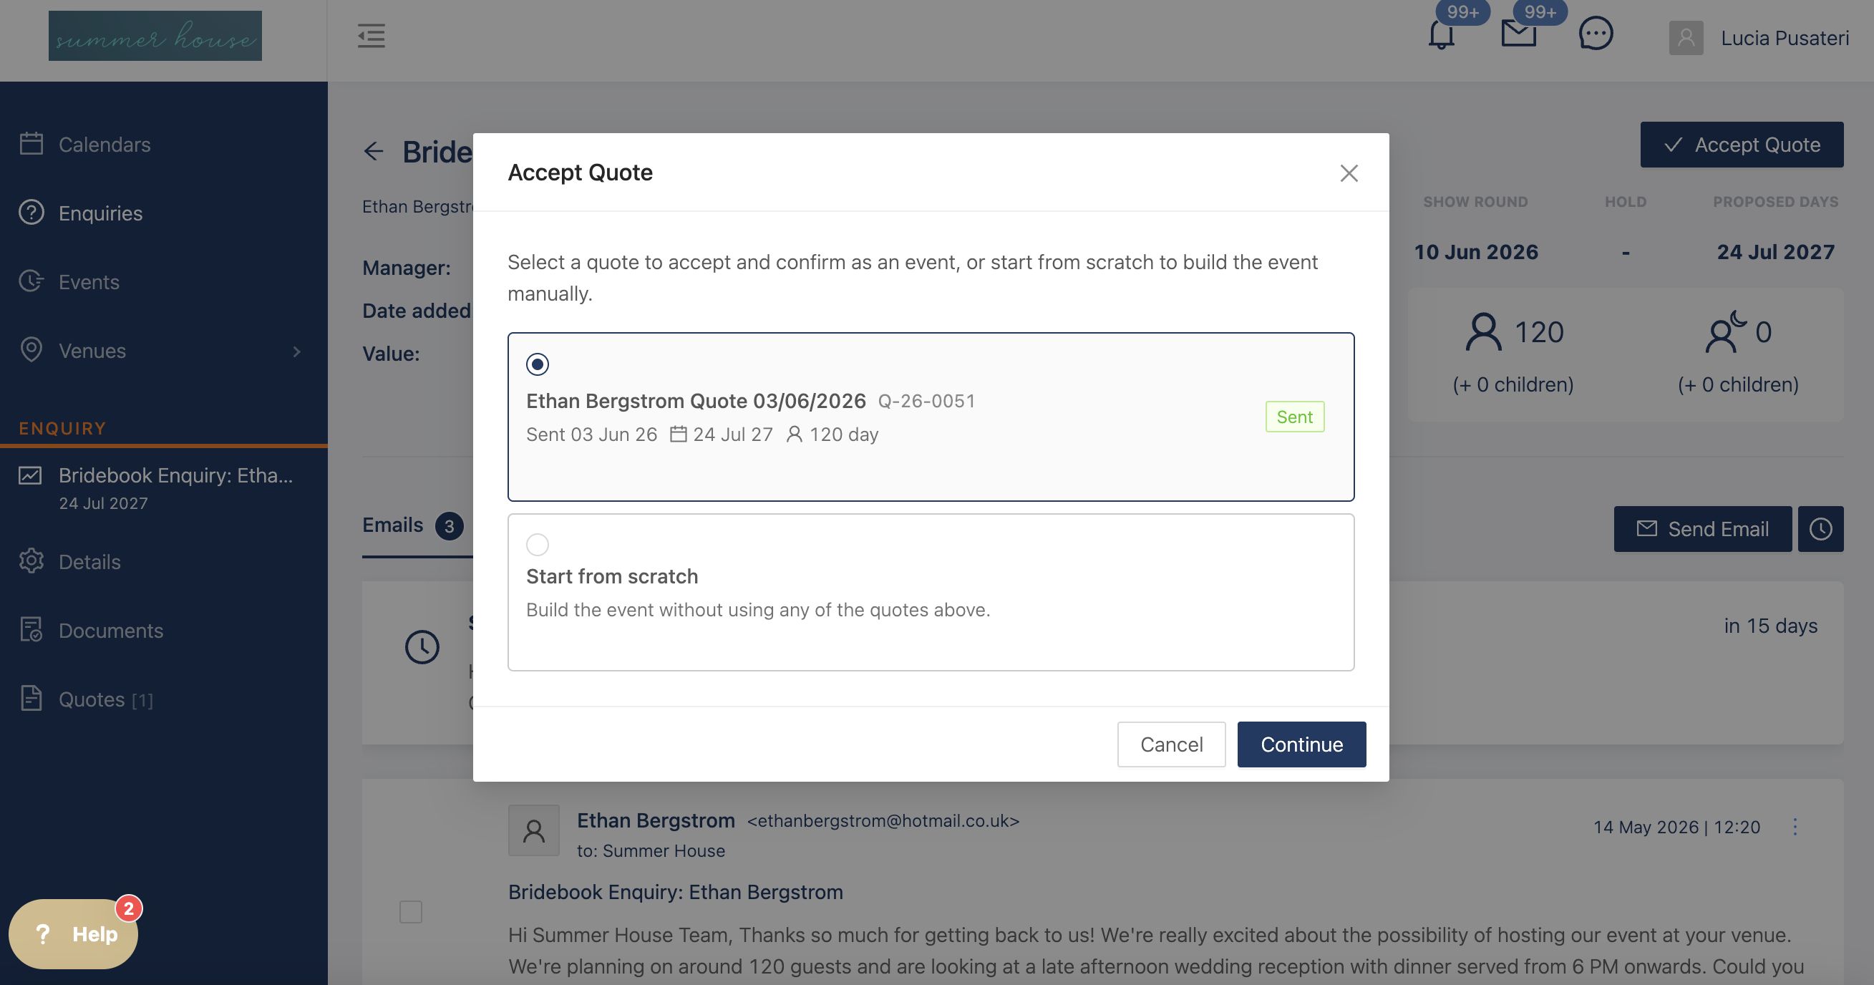Click the back arrow beside the enquiry title
This screenshot has width=1874, height=985.
pyautogui.click(x=373, y=151)
